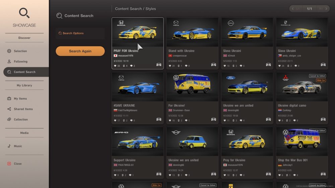Viewport: 335px width, 188px height.
Task: Click username Drummer--Dave
Action: (181, 110)
